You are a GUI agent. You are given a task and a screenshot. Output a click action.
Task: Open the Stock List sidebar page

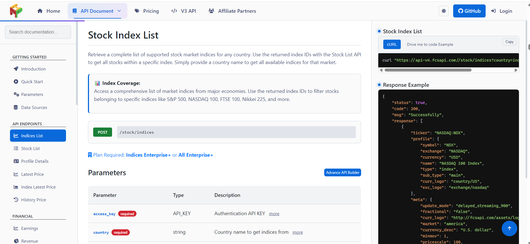(38, 148)
